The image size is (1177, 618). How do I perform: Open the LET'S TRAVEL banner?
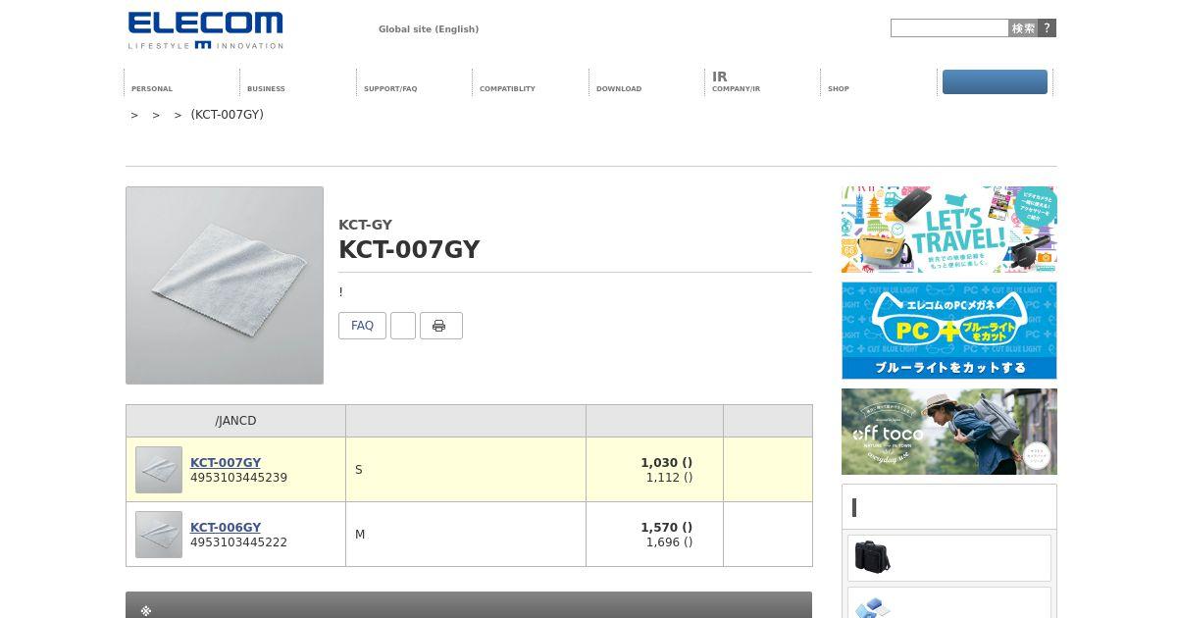coord(949,230)
